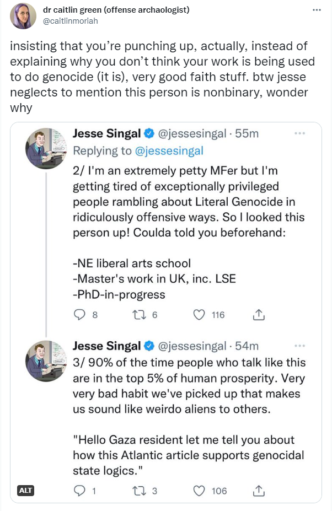The height and width of the screenshot is (511, 332).
Task: Open caitlin green's profile picture
Action: 23,15
